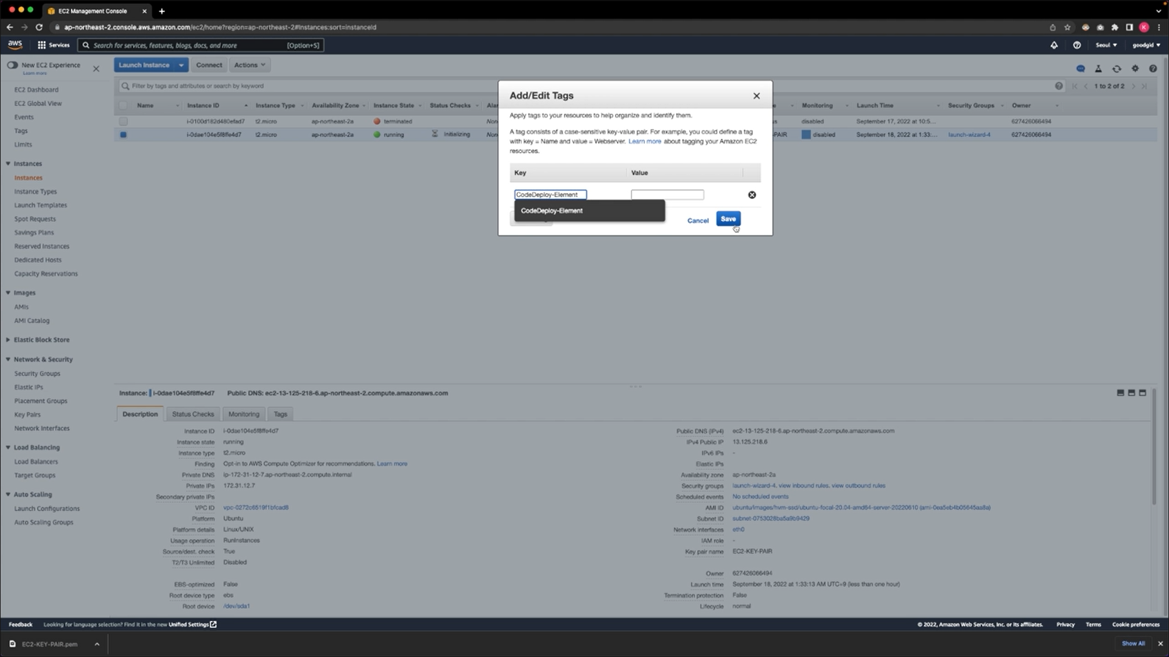Screen dimensions: 1169x657
Task: Jump to last page of instances
Action: coord(1145,86)
